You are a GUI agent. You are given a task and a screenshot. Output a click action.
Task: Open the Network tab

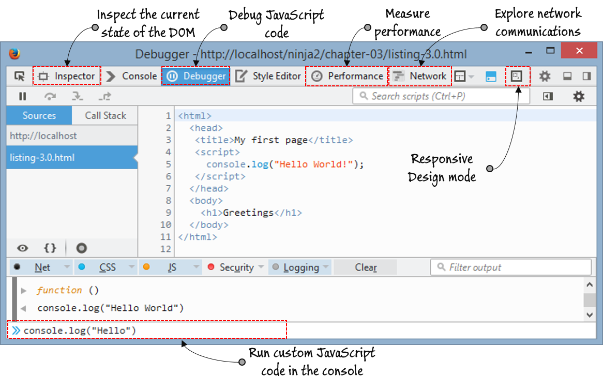tap(420, 76)
